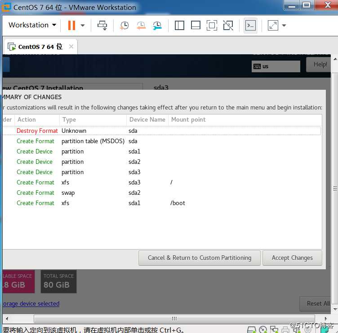This screenshot has height=333, width=338.
Task: Click the vertical scrollbar thumb
Action: click(335, 188)
